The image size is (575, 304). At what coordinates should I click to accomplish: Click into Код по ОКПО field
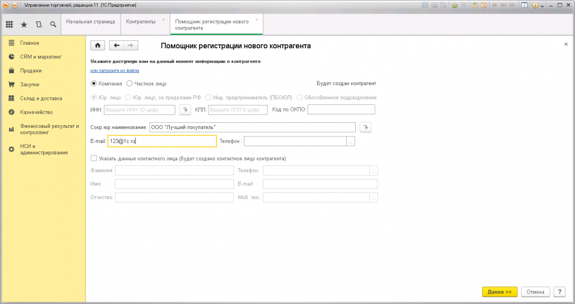coord(341,109)
